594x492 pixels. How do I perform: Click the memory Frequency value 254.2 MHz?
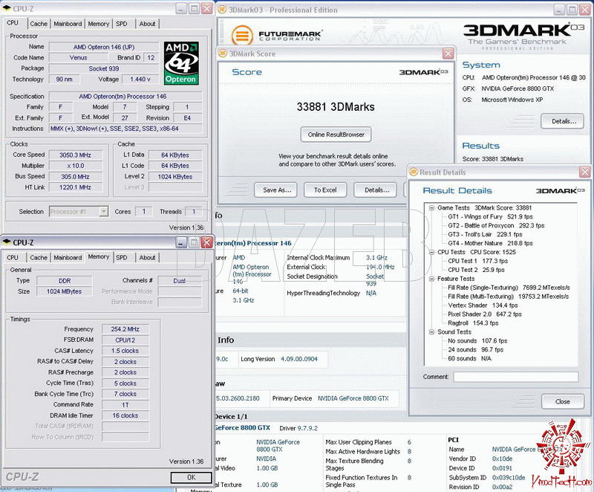coord(125,329)
